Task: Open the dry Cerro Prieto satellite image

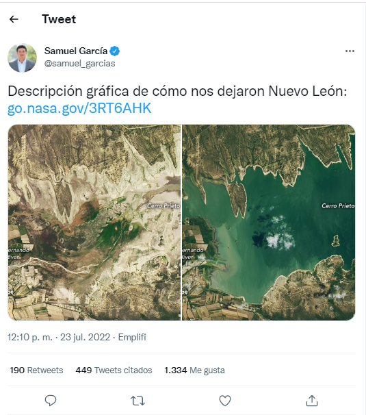Action: pos(94,223)
